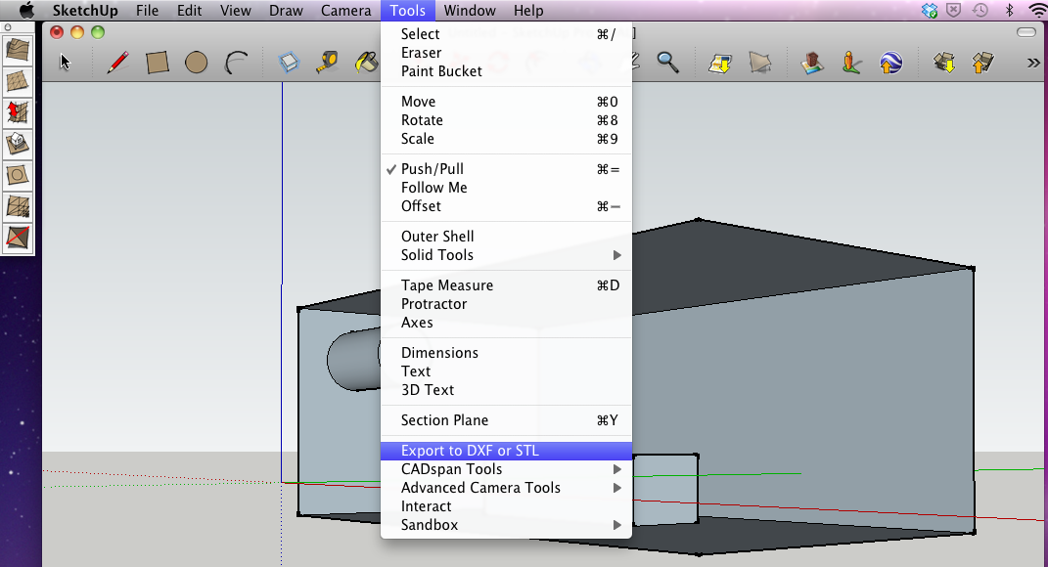Click the Dropbox menu bar icon
This screenshot has height=567, width=1048.
point(929,10)
